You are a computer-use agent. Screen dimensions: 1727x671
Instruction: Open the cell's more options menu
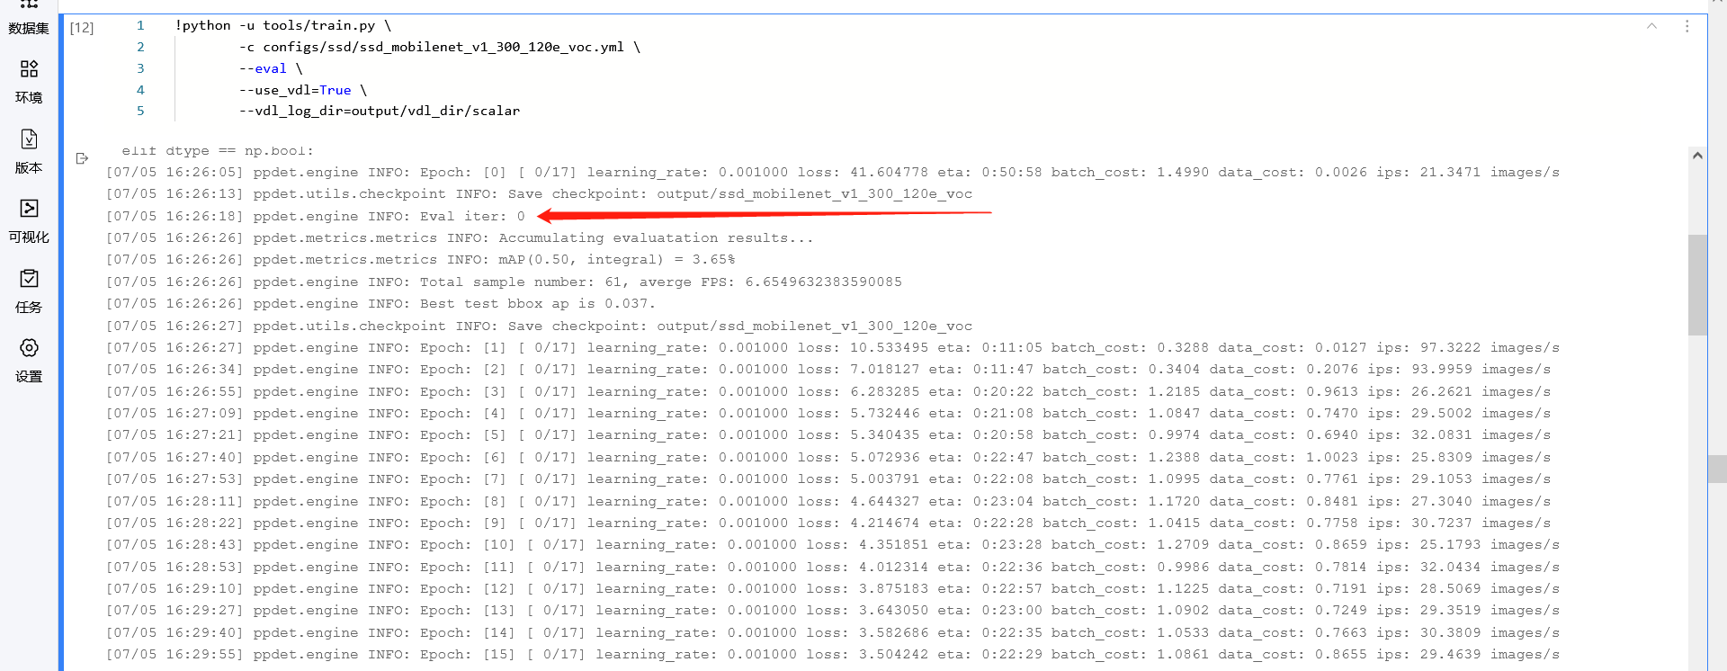(x=1687, y=26)
